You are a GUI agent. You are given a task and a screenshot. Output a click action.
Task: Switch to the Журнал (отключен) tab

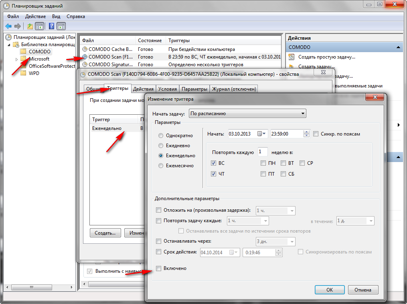234,89
